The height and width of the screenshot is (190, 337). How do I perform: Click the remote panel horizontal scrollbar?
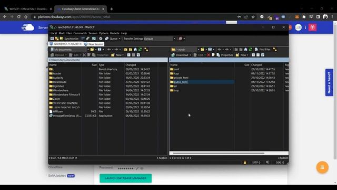[219, 153]
